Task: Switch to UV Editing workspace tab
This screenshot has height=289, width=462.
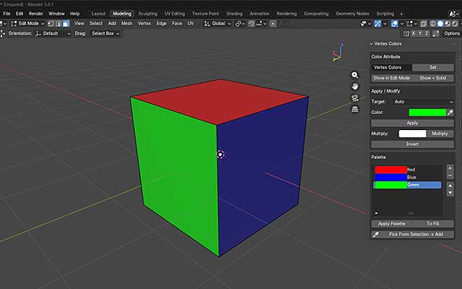Action: [175, 14]
